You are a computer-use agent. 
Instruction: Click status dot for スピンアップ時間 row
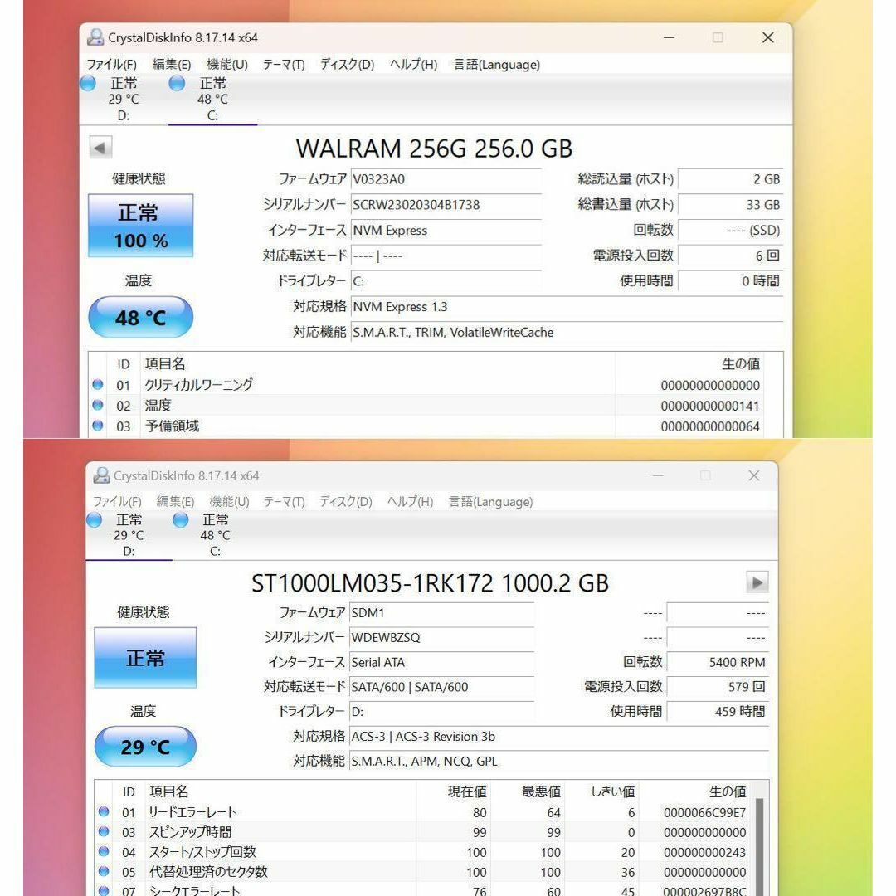pos(104,831)
